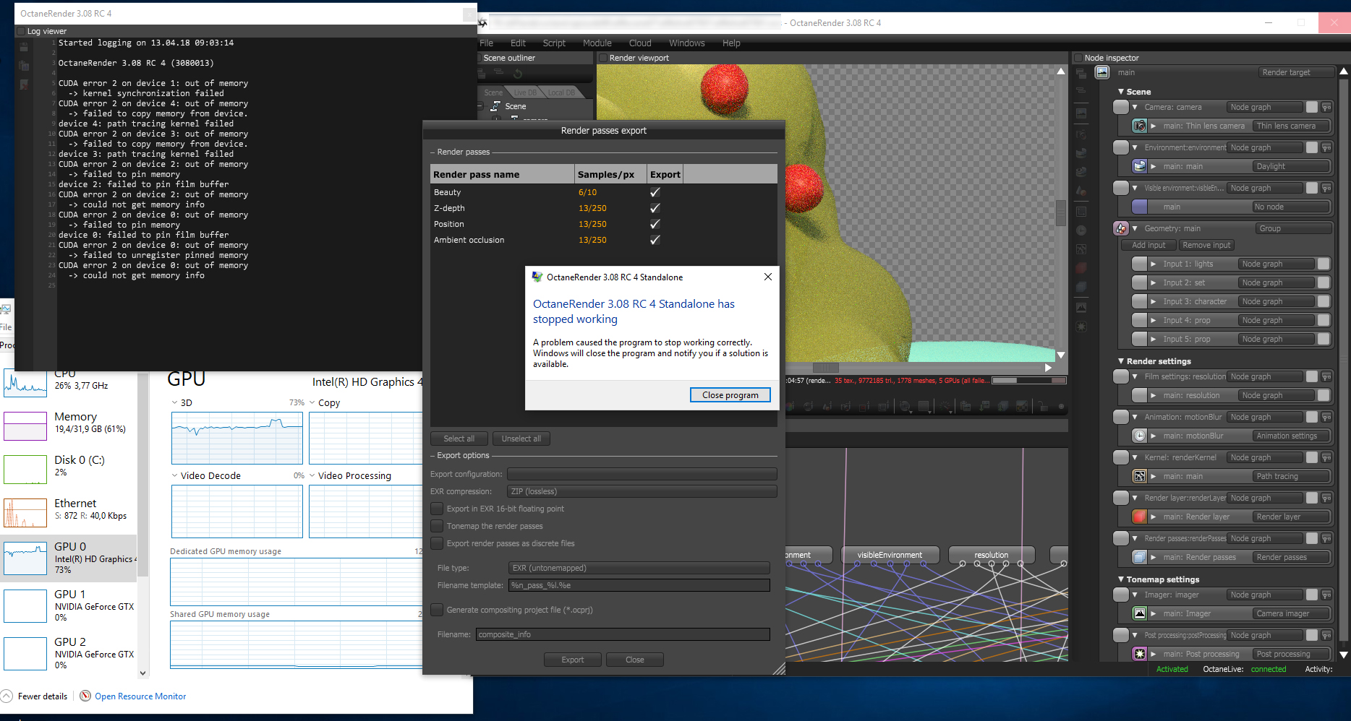The width and height of the screenshot is (1351, 721).
Task: Click the Render passes node icon
Action: [1140, 557]
